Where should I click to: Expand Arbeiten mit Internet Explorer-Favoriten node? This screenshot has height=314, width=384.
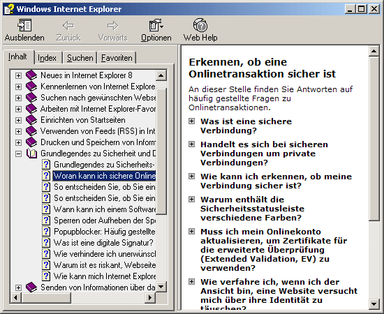[18, 109]
